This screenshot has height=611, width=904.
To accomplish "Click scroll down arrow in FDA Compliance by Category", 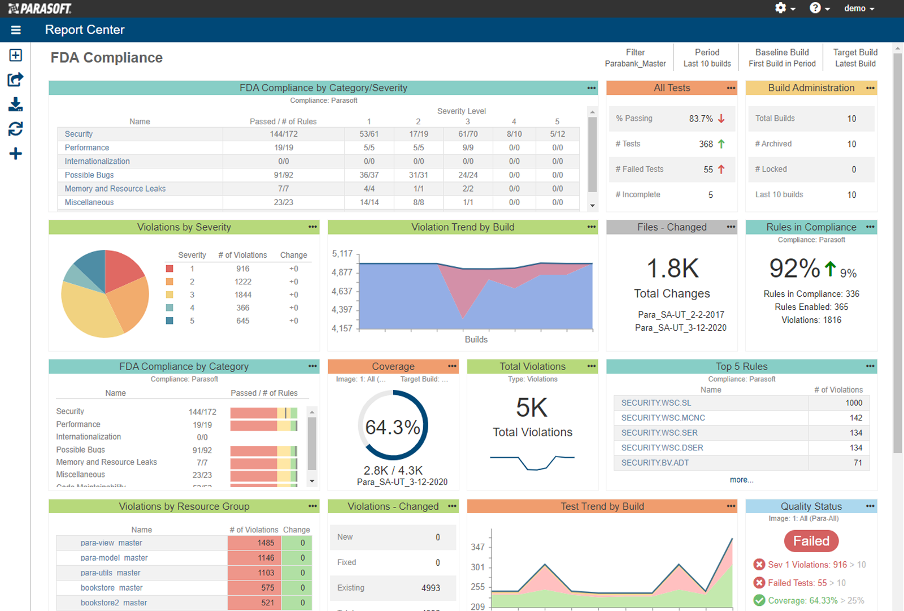I will (312, 481).
